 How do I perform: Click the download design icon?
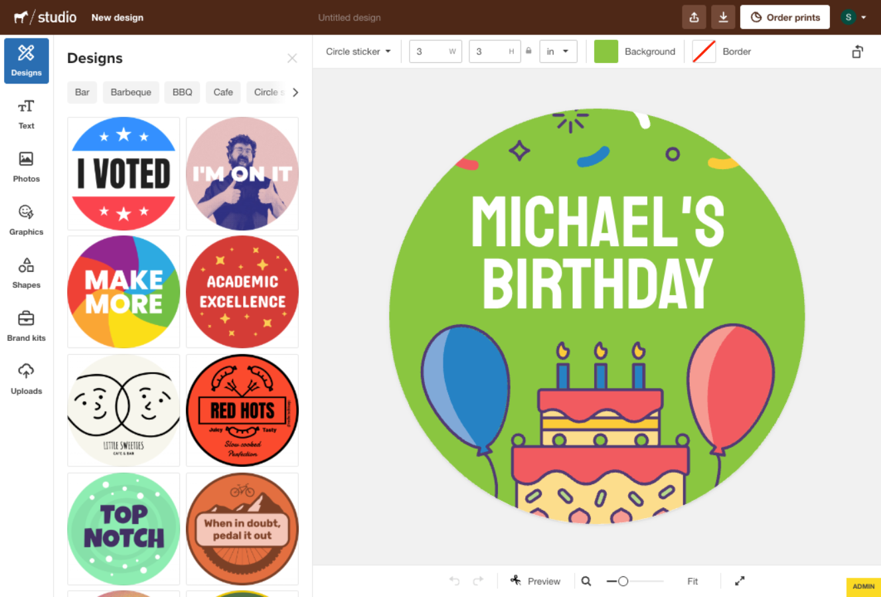723,17
